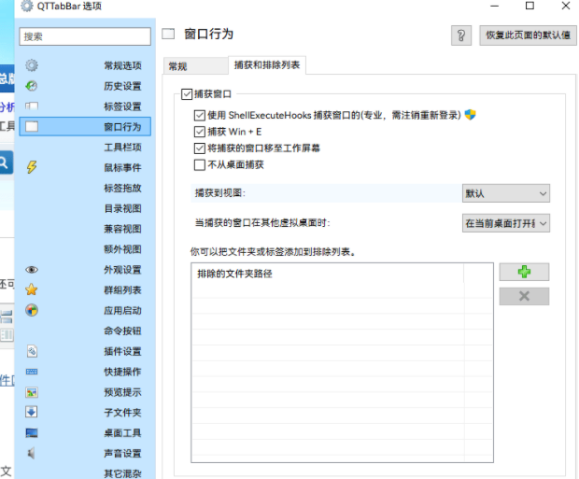Viewport: 579px width, 479px height.
Task: Open 兼容视图 in the sidebar
Action: tap(85, 229)
